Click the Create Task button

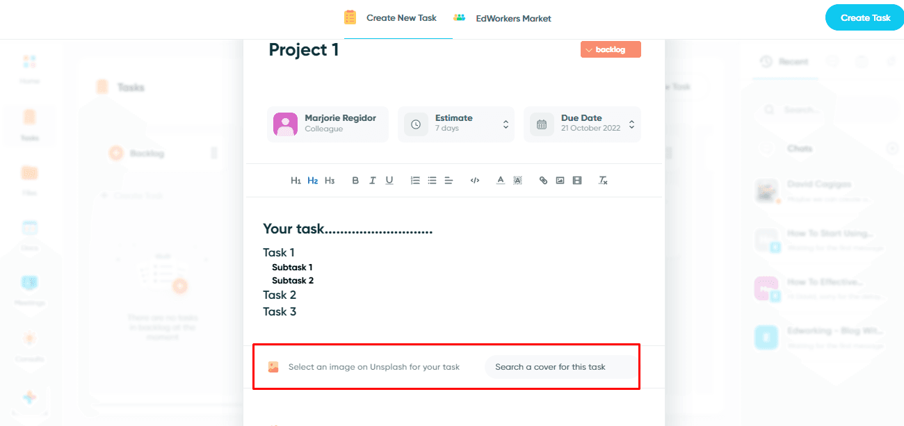(864, 18)
